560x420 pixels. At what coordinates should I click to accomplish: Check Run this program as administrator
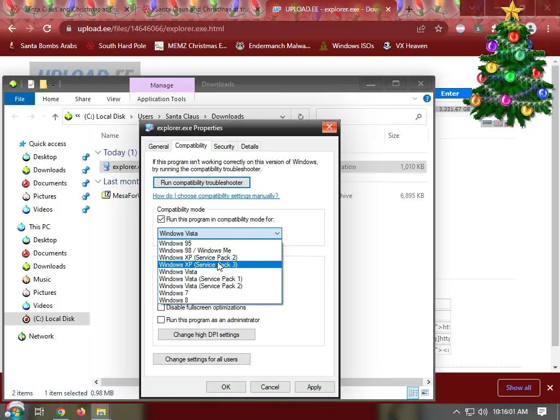[x=161, y=320]
